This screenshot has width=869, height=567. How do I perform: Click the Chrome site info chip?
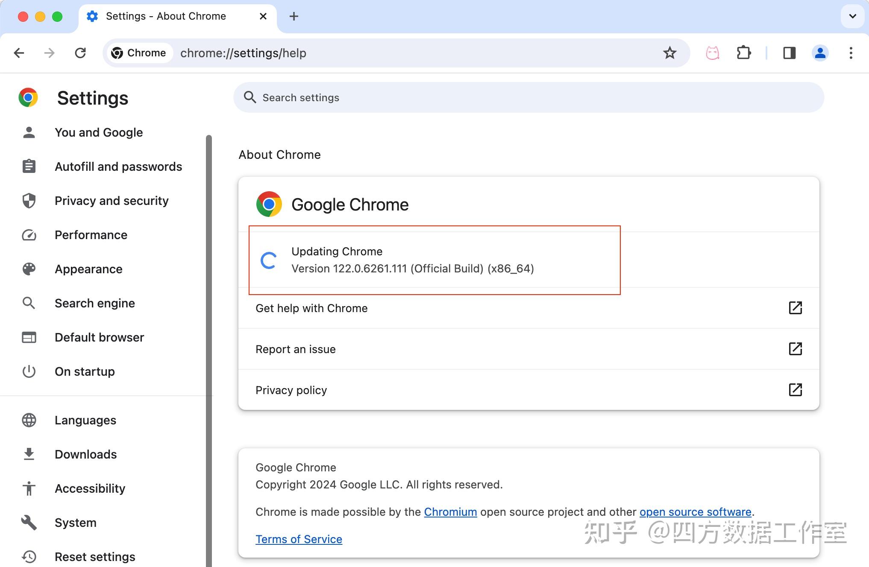pos(139,53)
